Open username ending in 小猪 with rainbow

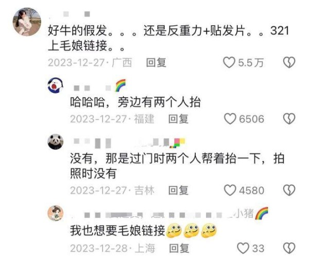169,214
